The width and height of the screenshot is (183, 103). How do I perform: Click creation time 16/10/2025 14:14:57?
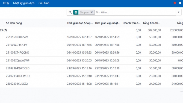[79, 37]
